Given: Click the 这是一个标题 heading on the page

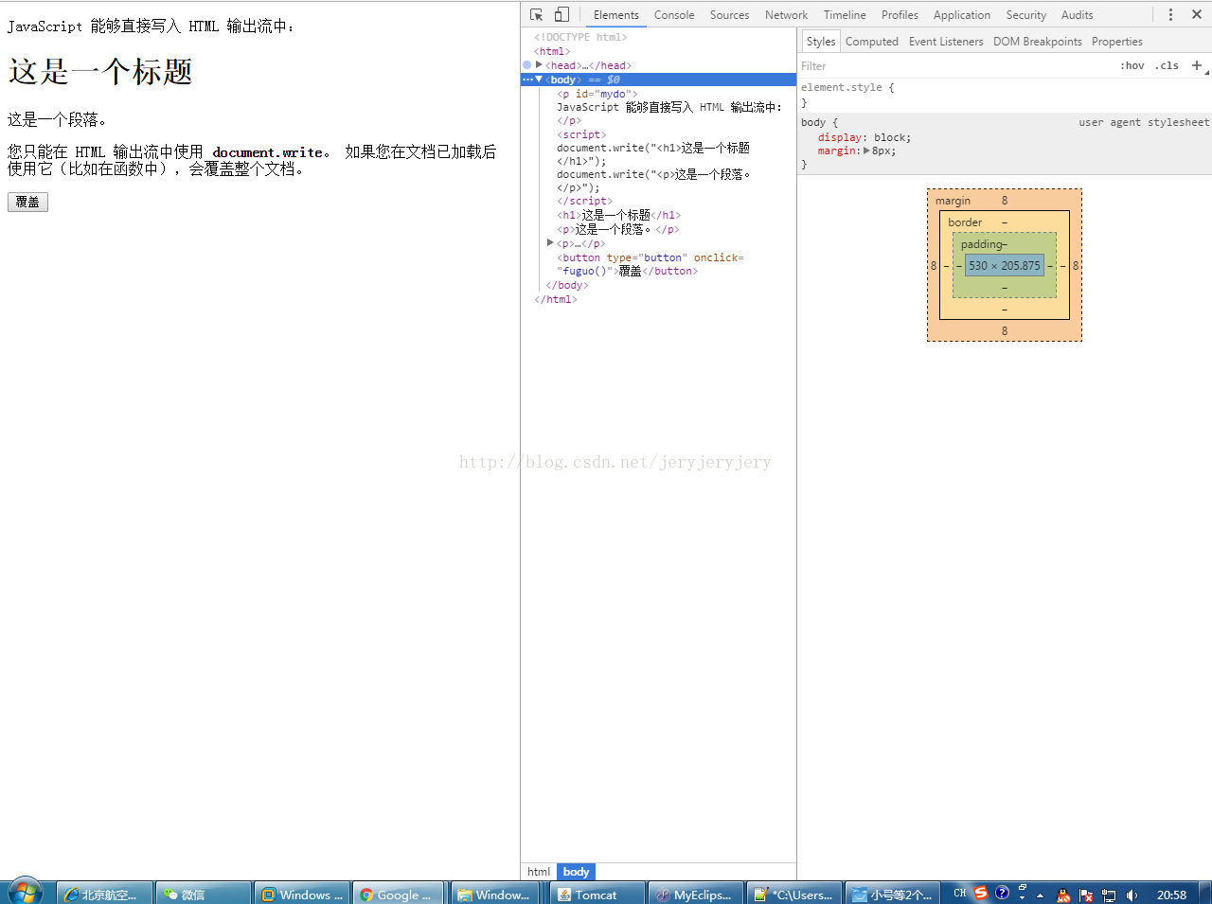Looking at the screenshot, I should point(100,72).
